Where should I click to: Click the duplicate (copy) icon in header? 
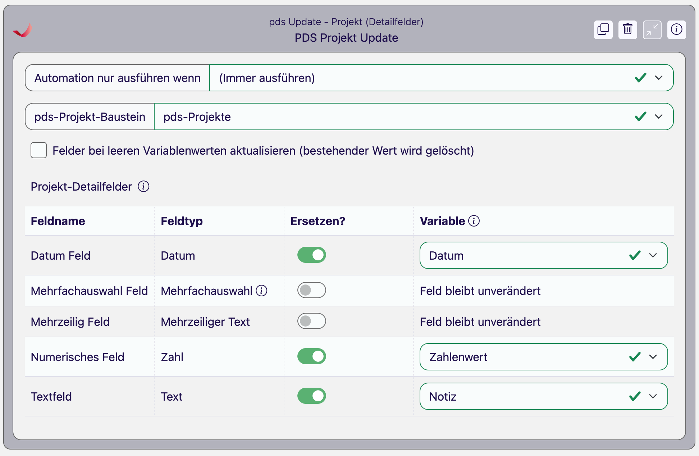click(x=603, y=29)
